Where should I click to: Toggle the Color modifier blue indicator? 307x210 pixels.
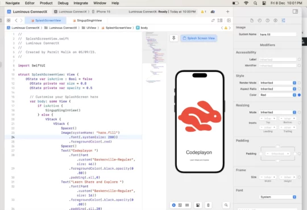click(299, 95)
